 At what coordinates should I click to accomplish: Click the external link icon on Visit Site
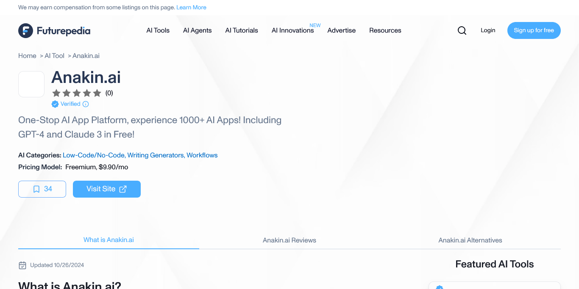coord(123,189)
